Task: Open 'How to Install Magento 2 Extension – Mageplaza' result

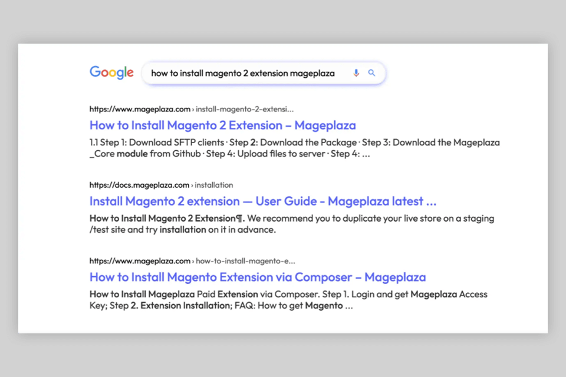Action: [223, 125]
